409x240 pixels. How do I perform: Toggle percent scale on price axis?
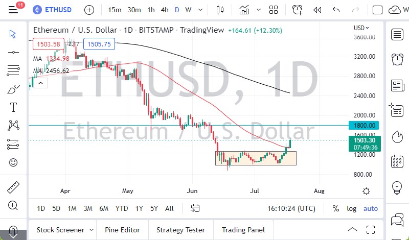coord(336,208)
